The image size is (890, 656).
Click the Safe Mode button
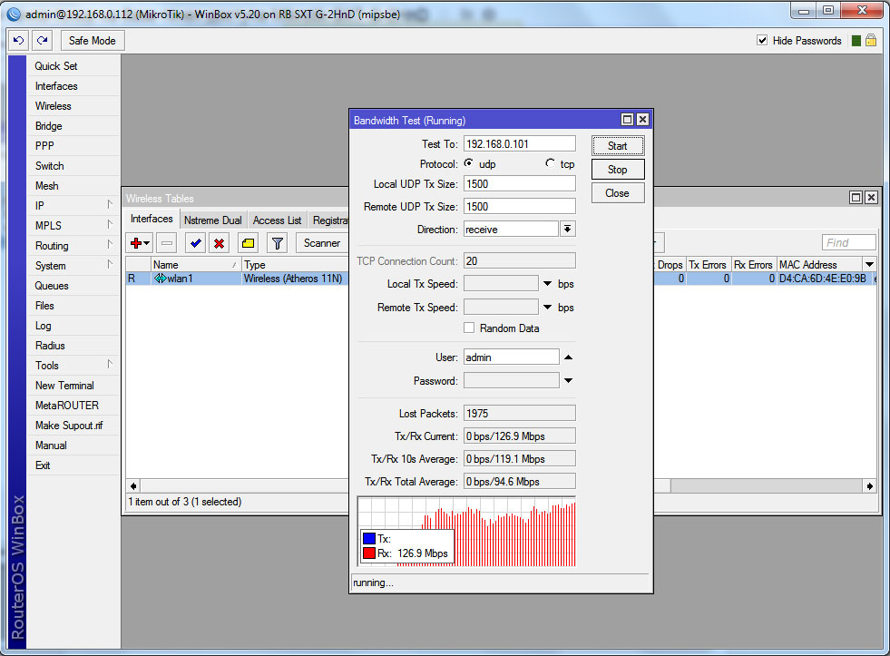92,41
